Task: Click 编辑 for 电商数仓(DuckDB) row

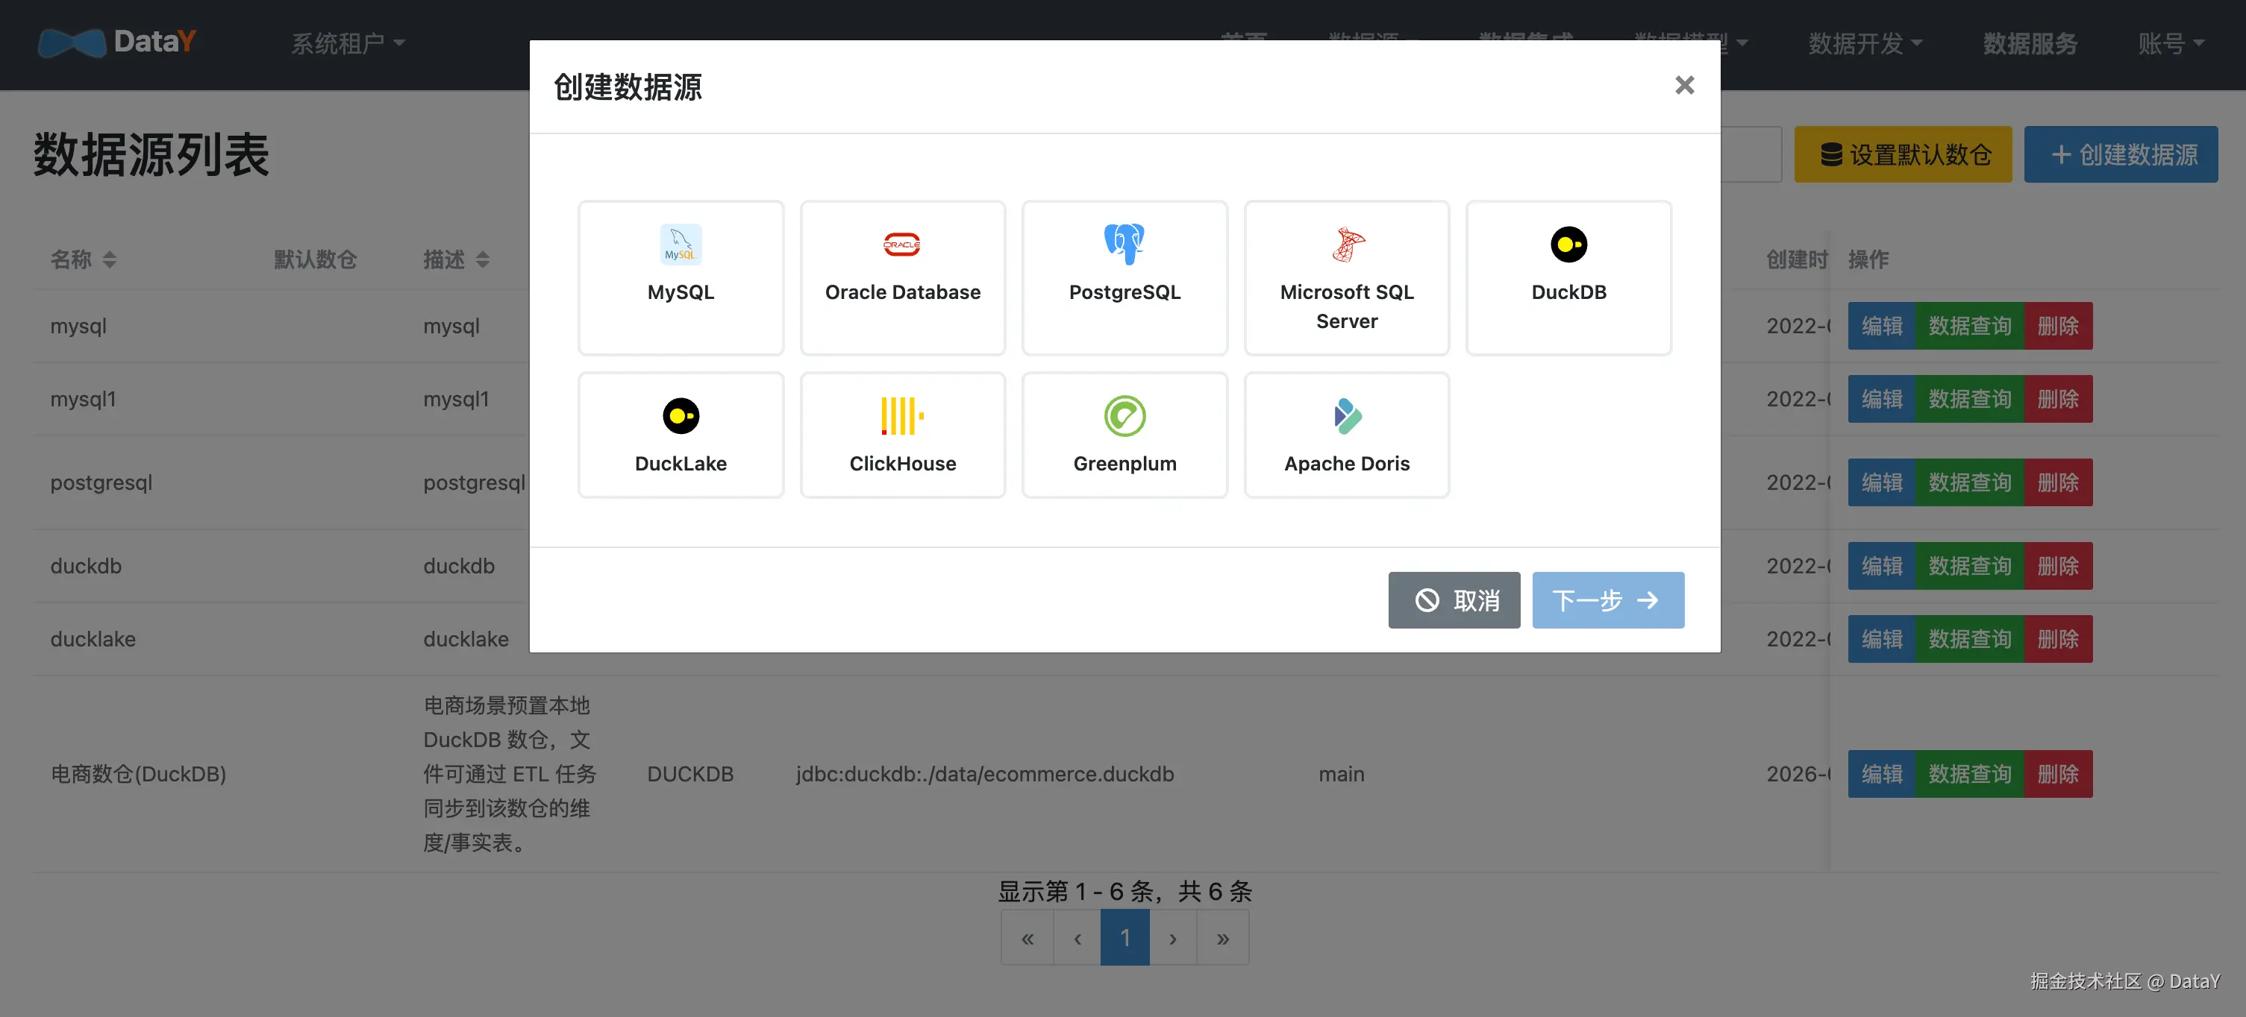Action: coord(1880,774)
